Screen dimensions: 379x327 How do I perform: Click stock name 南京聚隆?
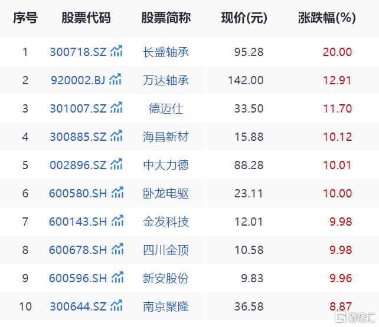click(166, 306)
